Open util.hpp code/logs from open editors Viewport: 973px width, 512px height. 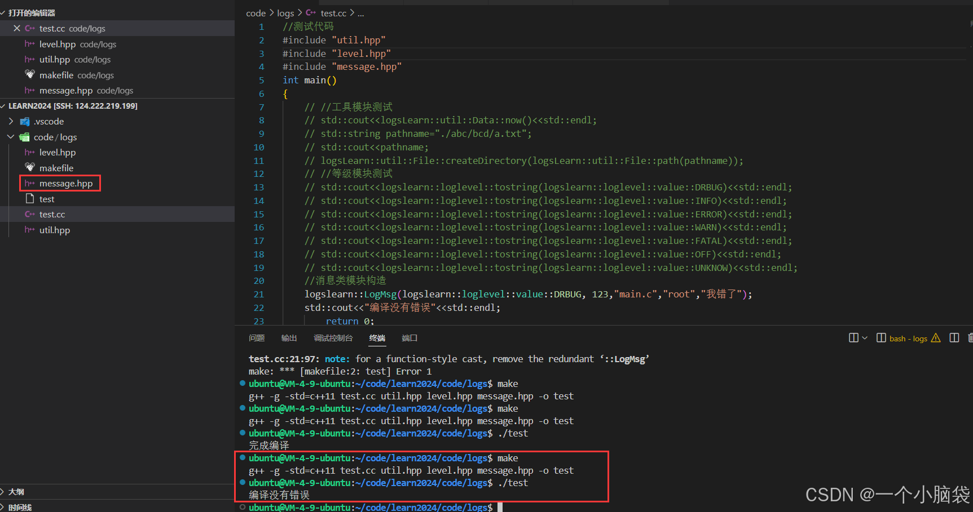[x=117, y=59]
